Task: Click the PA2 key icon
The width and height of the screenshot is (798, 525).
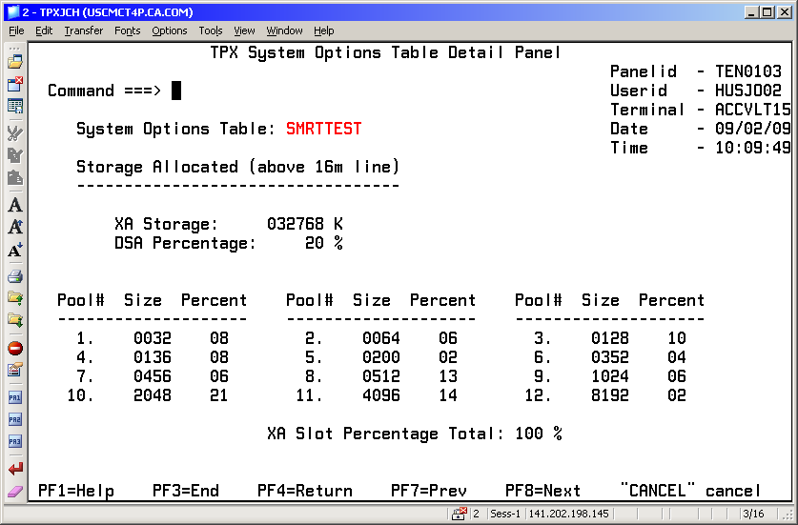Action: (15, 419)
